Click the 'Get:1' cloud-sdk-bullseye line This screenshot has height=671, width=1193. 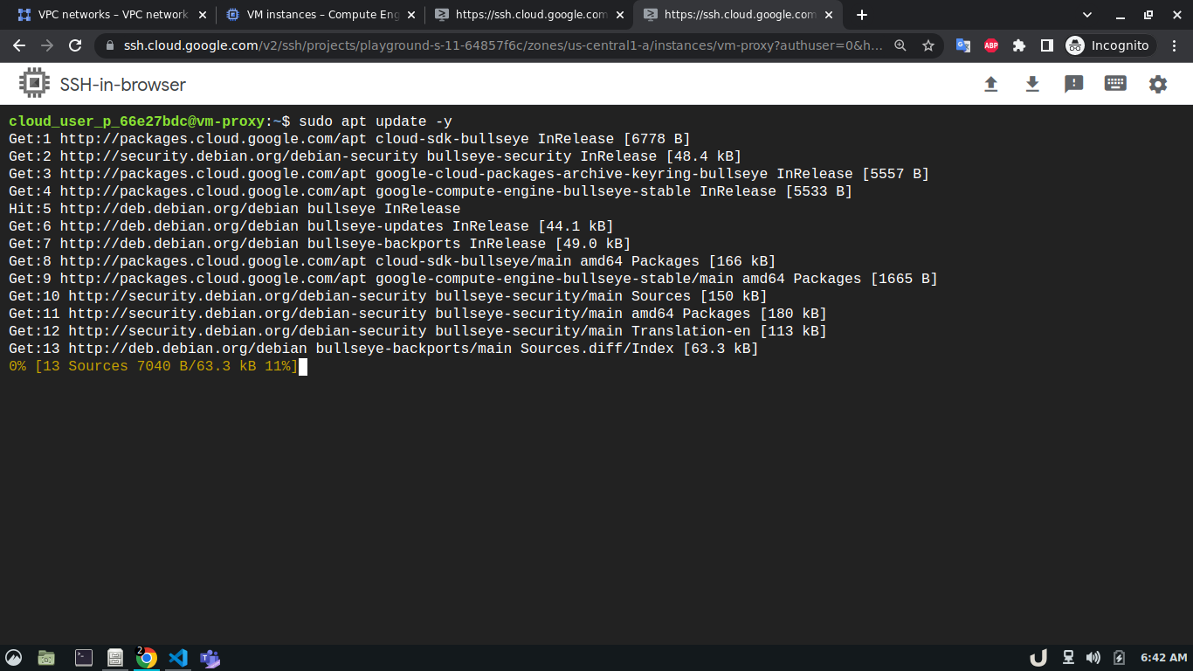pyautogui.click(x=349, y=139)
